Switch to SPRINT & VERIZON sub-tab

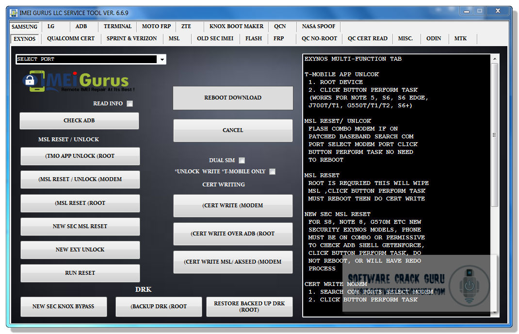tap(132, 39)
